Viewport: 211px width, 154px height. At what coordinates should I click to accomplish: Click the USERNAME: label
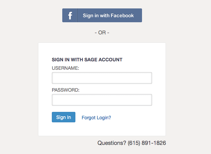65,68
